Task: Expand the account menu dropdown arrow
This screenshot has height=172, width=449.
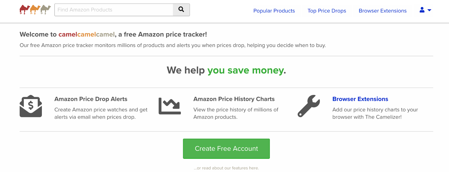Action: (x=429, y=10)
